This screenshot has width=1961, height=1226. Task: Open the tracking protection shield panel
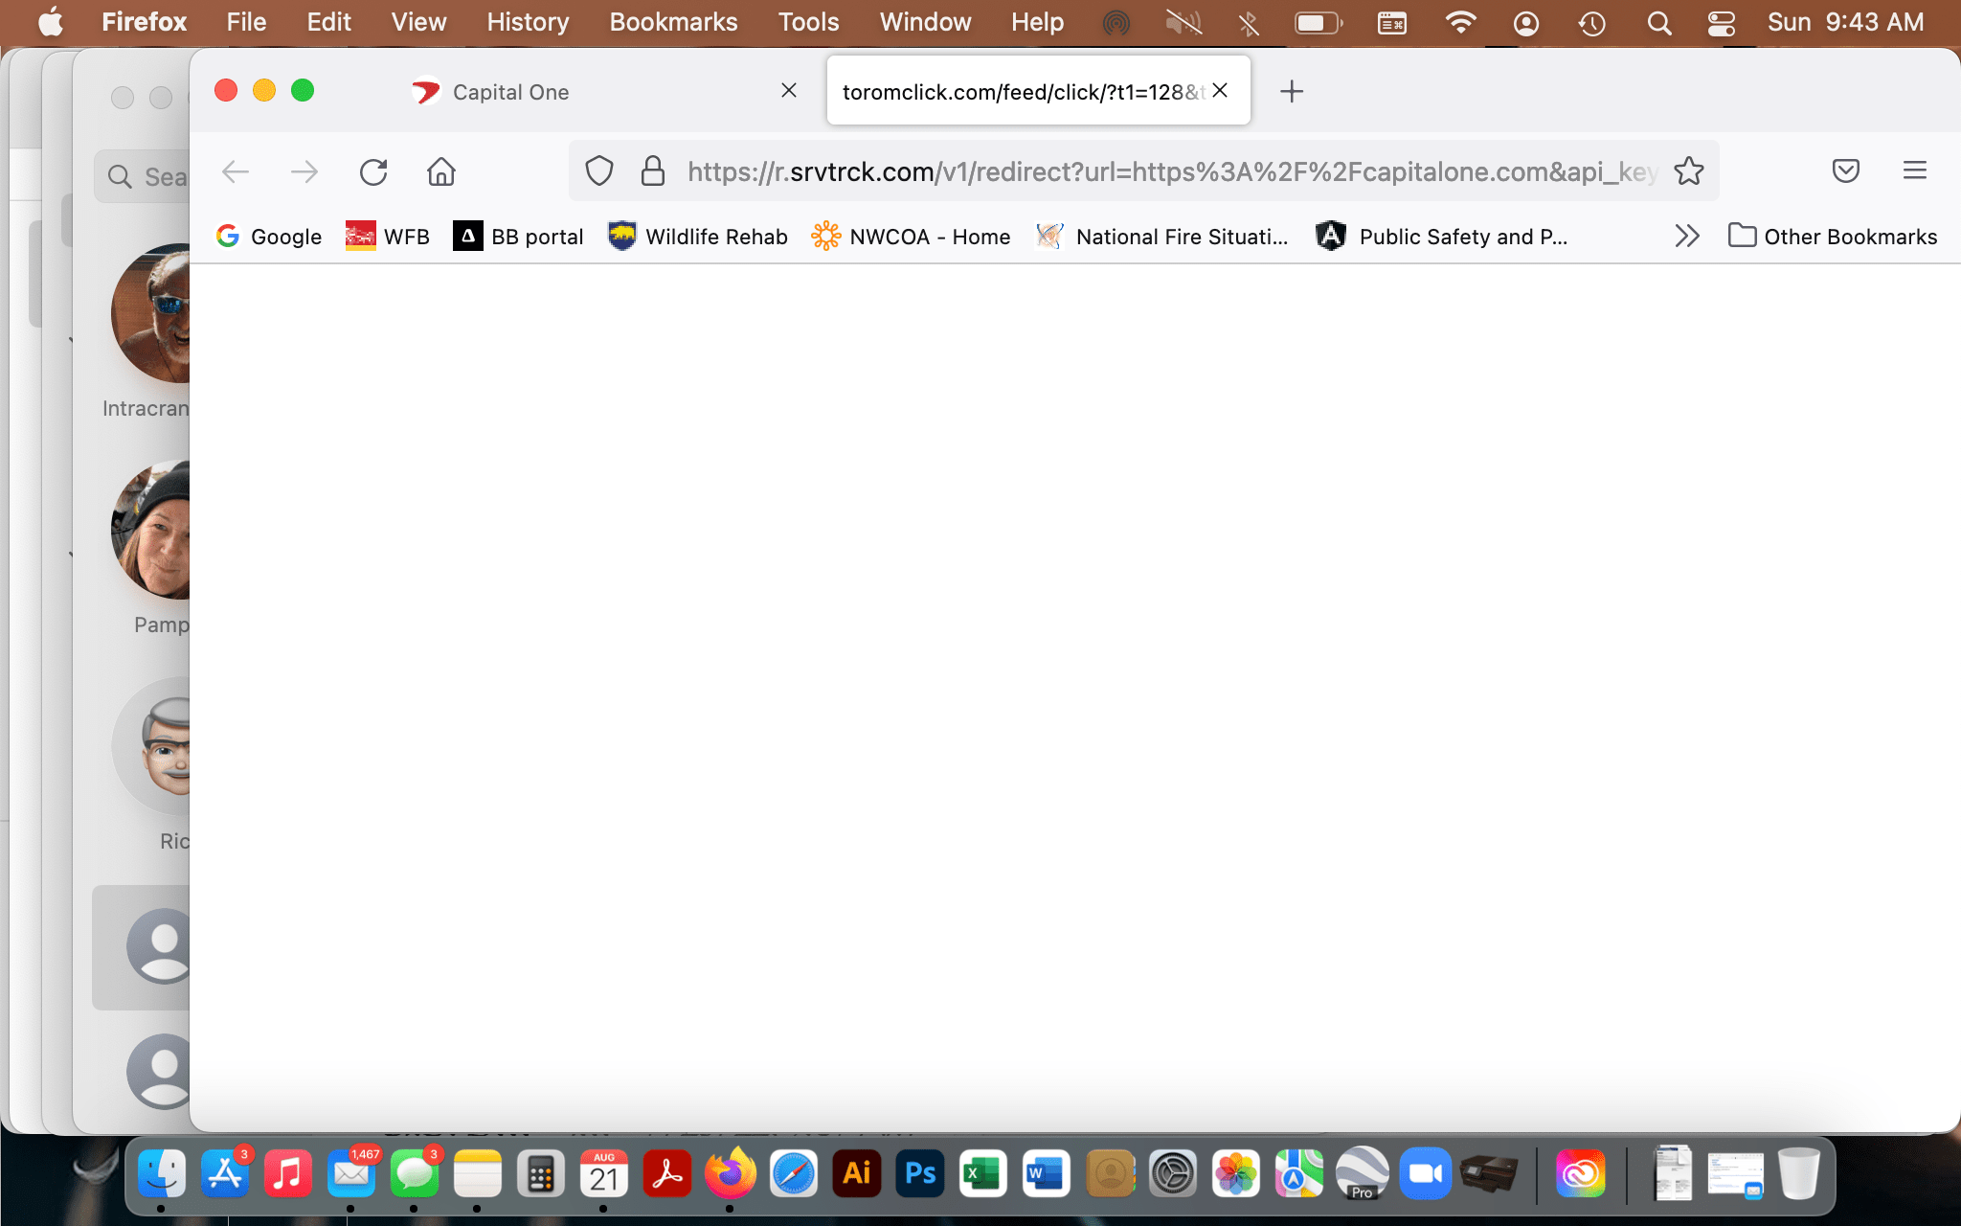[598, 170]
